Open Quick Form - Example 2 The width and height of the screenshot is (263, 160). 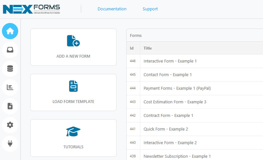click(166, 129)
